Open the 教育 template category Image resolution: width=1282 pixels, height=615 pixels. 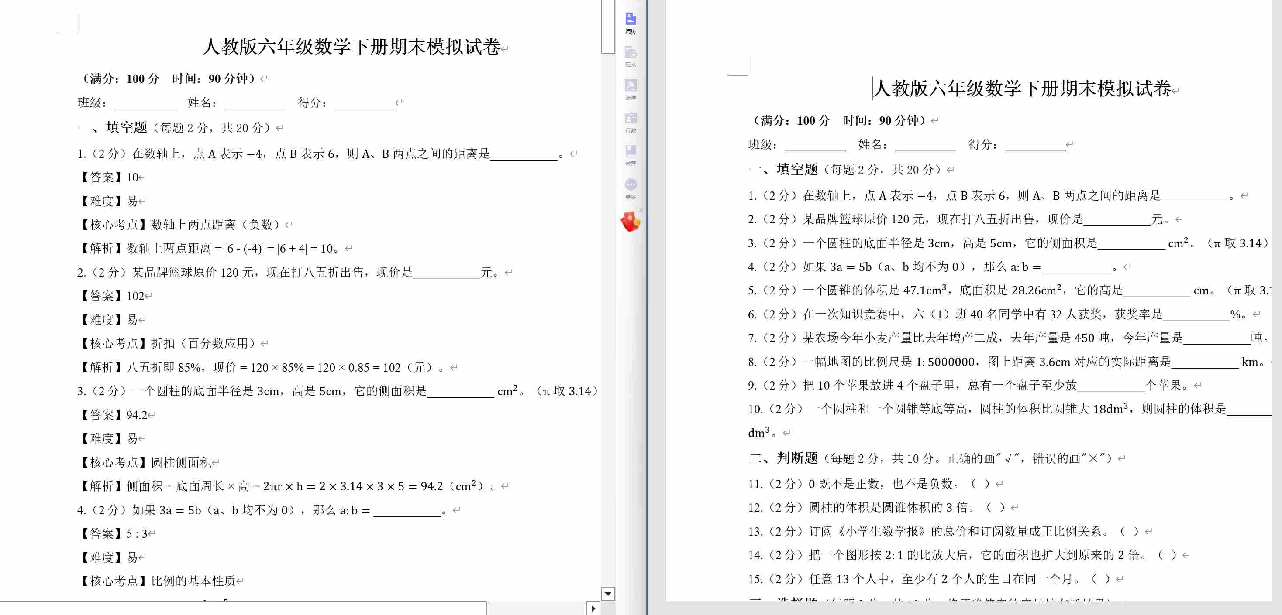tap(631, 156)
